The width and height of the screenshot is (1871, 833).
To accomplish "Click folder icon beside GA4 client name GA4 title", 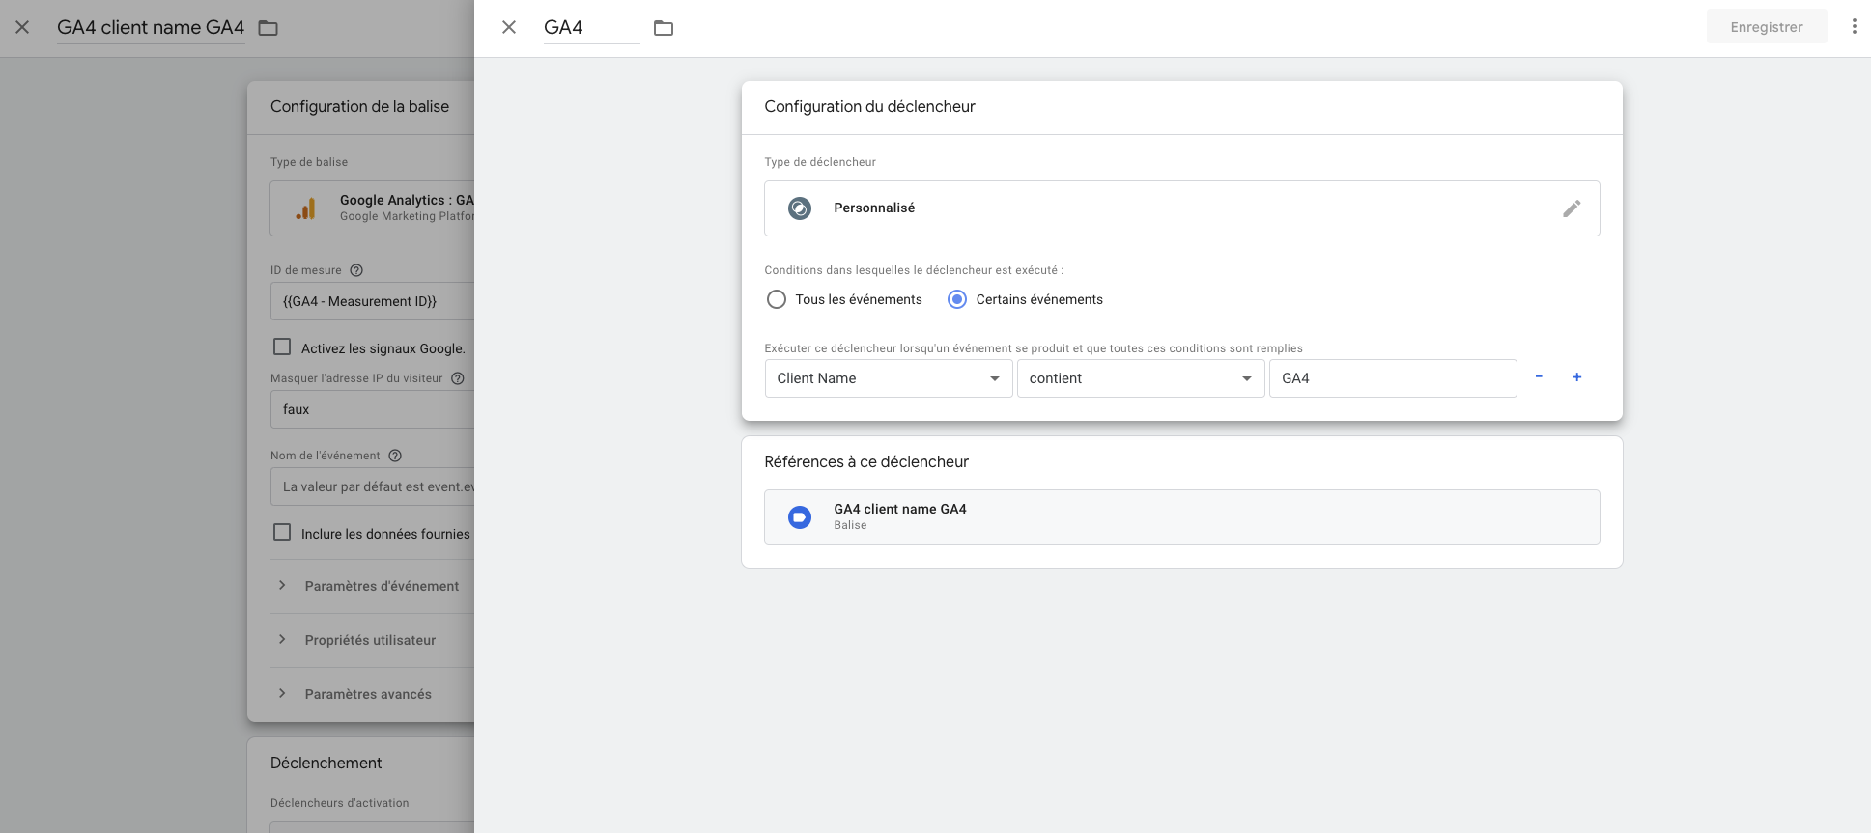I will pos(269,28).
